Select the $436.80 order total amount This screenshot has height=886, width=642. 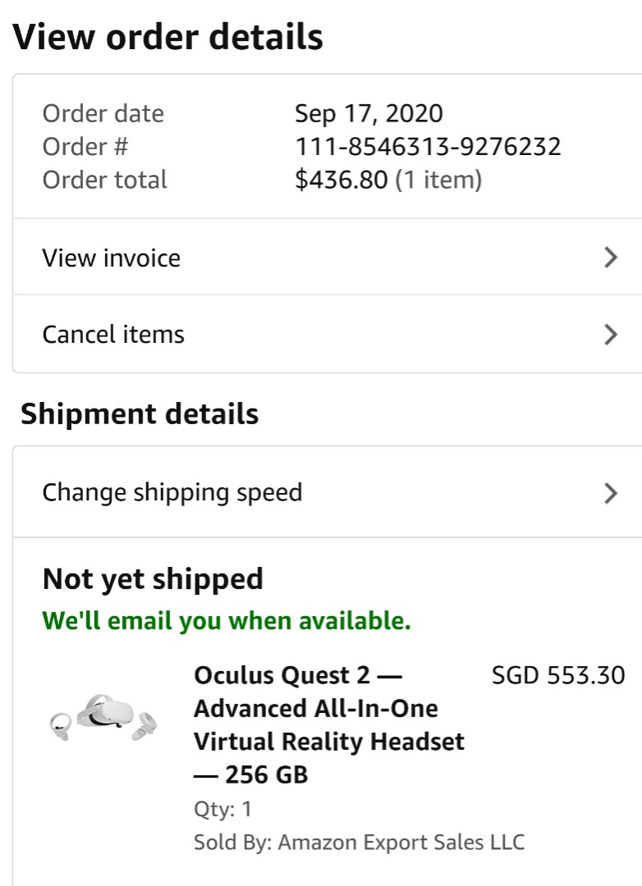pyautogui.click(x=341, y=180)
